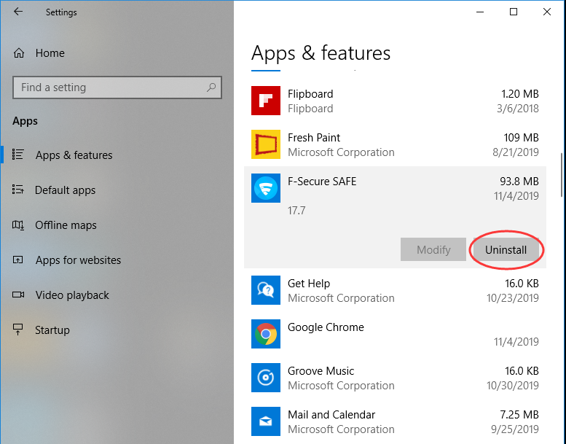Open Apps for websites page
Viewport: 566px width, 444px height.
(79, 260)
